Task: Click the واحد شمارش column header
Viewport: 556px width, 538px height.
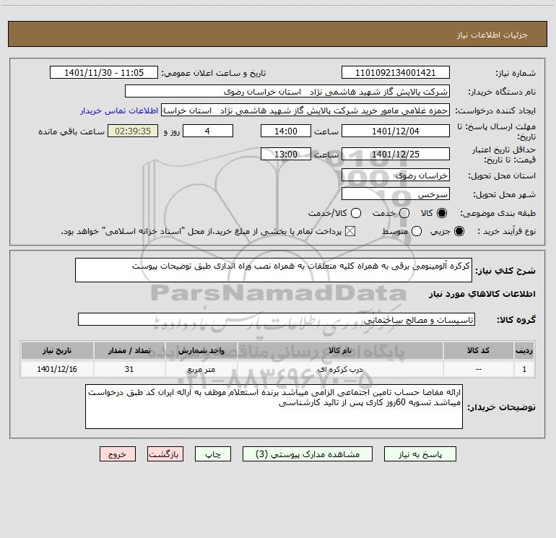Action: click(x=201, y=350)
